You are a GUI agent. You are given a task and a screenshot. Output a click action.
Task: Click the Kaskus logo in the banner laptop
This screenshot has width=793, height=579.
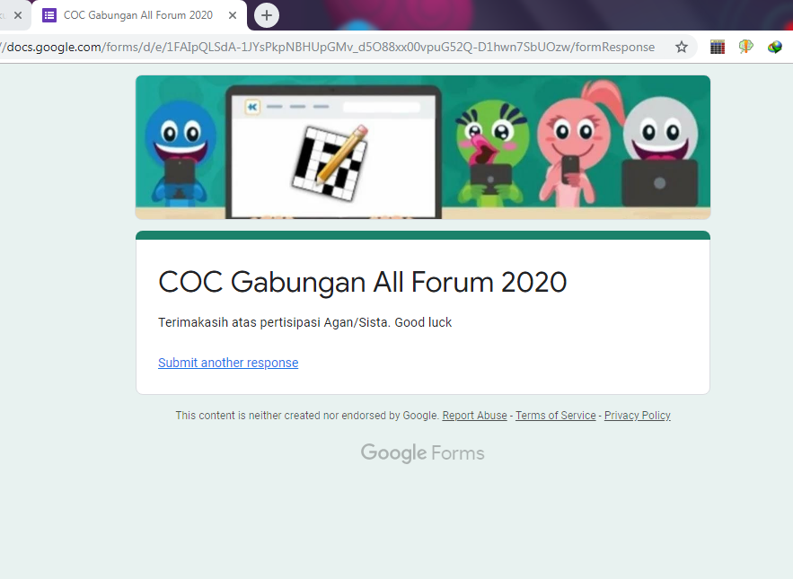coord(252,107)
